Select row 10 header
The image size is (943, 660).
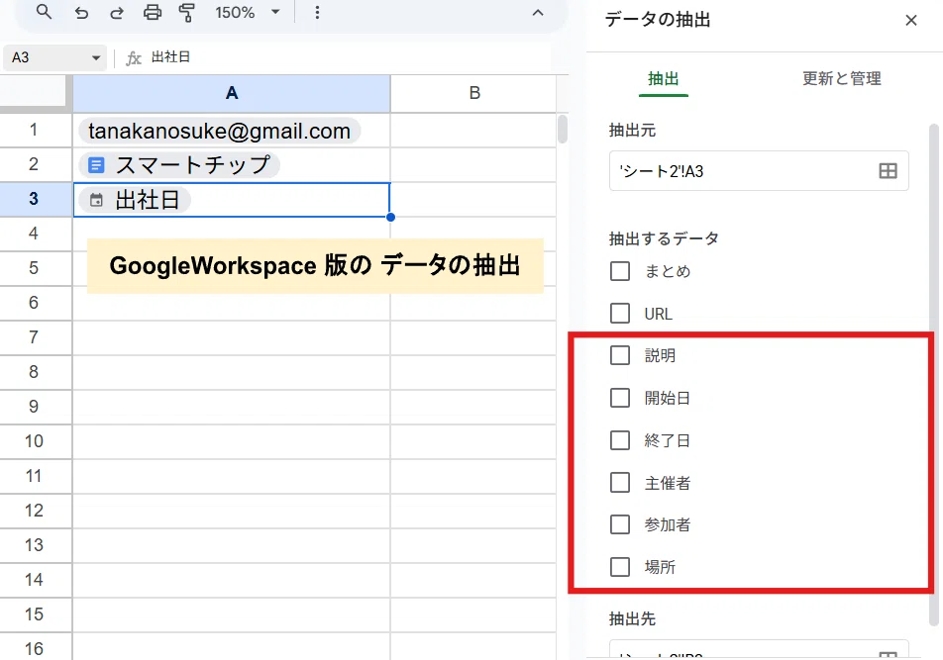point(34,441)
